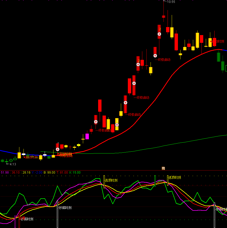Click the magenta candlestick on the price chart
Screen dimensions: 227x228
click(x=87, y=136)
